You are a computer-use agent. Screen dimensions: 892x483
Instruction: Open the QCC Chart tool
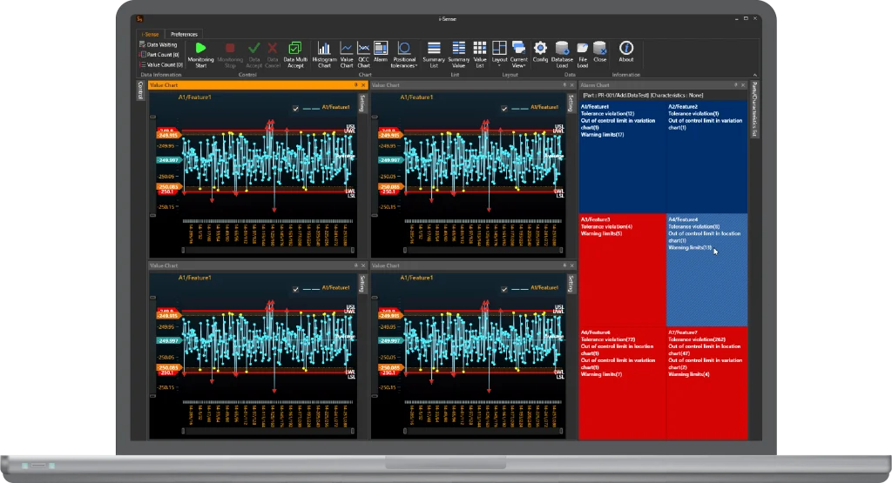[x=363, y=49]
